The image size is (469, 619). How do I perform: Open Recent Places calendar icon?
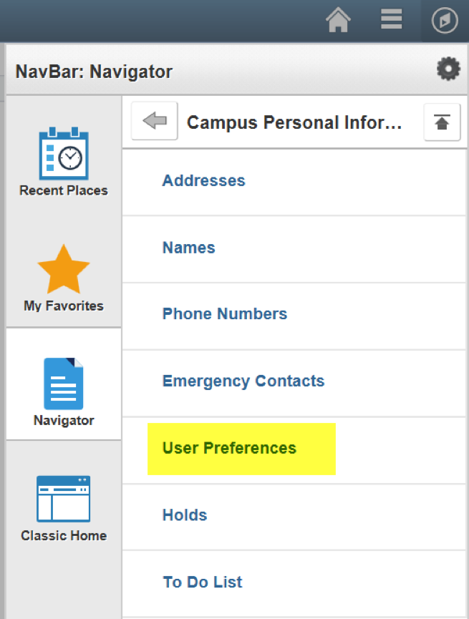click(x=64, y=154)
